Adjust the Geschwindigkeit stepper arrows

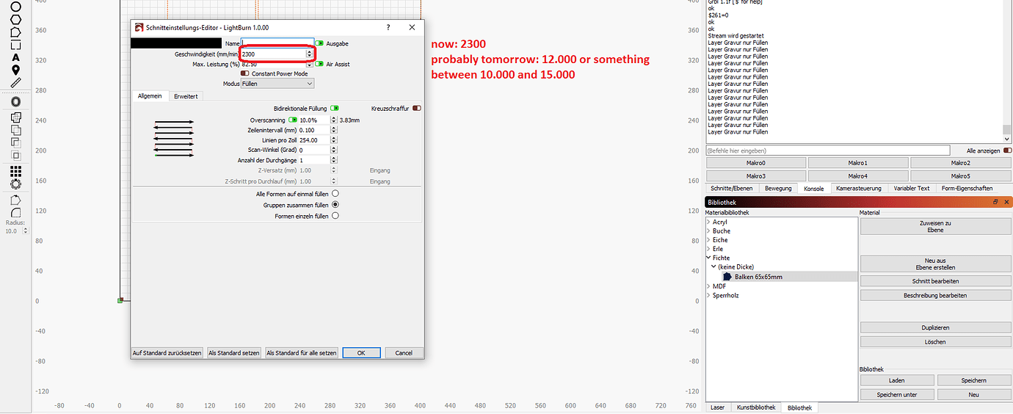[x=309, y=54]
